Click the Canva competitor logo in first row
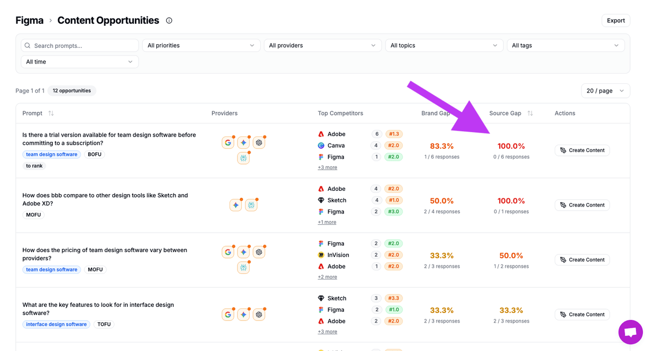 click(x=321, y=146)
